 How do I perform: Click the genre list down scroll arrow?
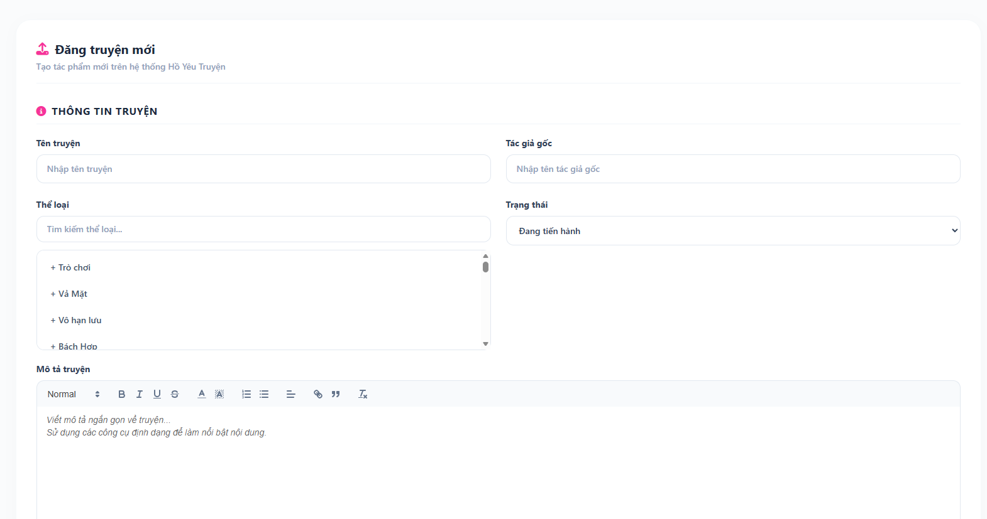coord(485,344)
